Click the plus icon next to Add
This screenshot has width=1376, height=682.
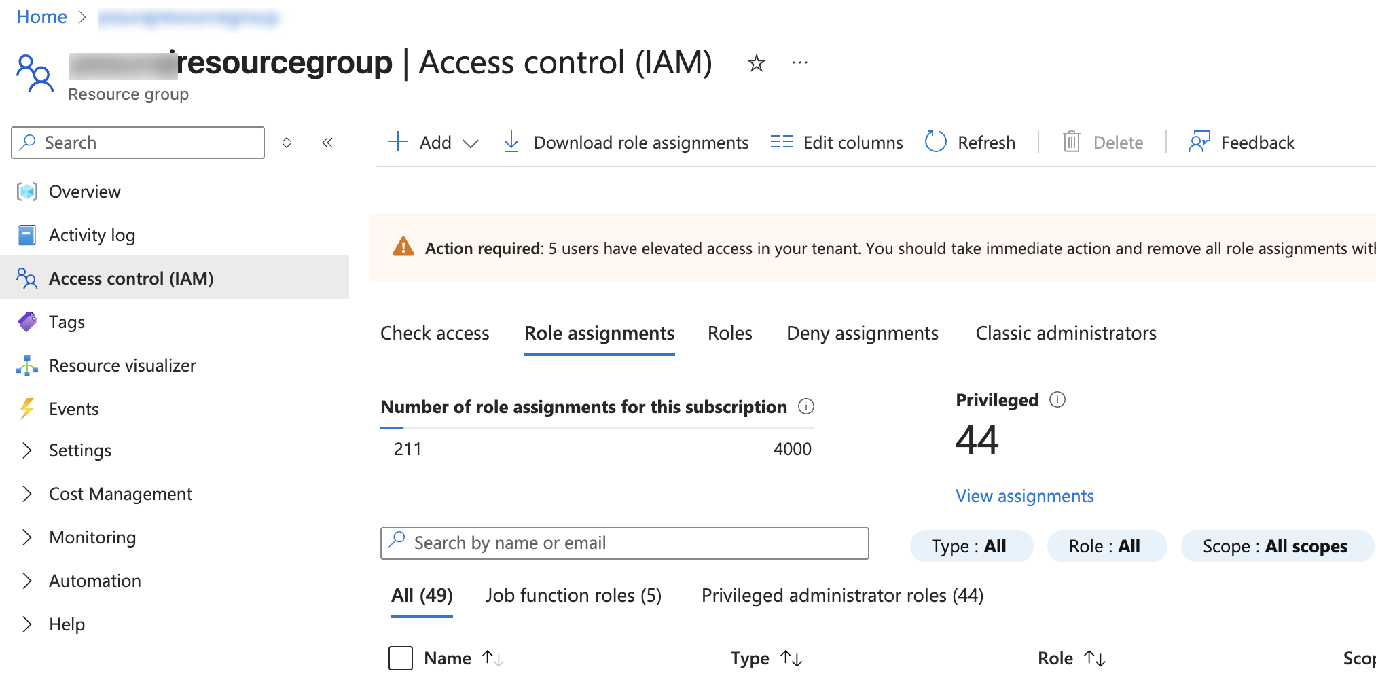pyautogui.click(x=398, y=142)
